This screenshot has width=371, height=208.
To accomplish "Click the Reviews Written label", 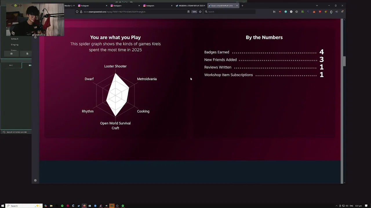I will (218, 67).
